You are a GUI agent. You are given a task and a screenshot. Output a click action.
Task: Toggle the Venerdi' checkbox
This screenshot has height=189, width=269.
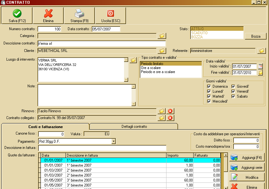pyautogui.click(x=233, y=91)
